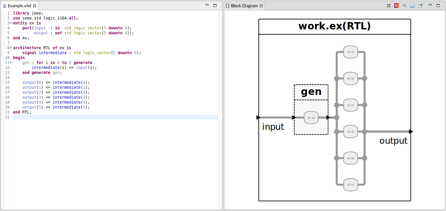This screenshot has height=211, width=446.
Task: Click the topmost <= assignment node in the diagram
Action: [351, 52]
